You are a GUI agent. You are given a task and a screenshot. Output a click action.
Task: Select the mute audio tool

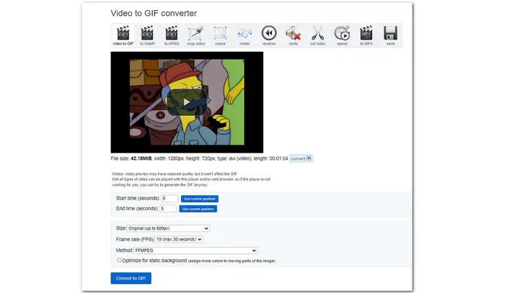293,35
